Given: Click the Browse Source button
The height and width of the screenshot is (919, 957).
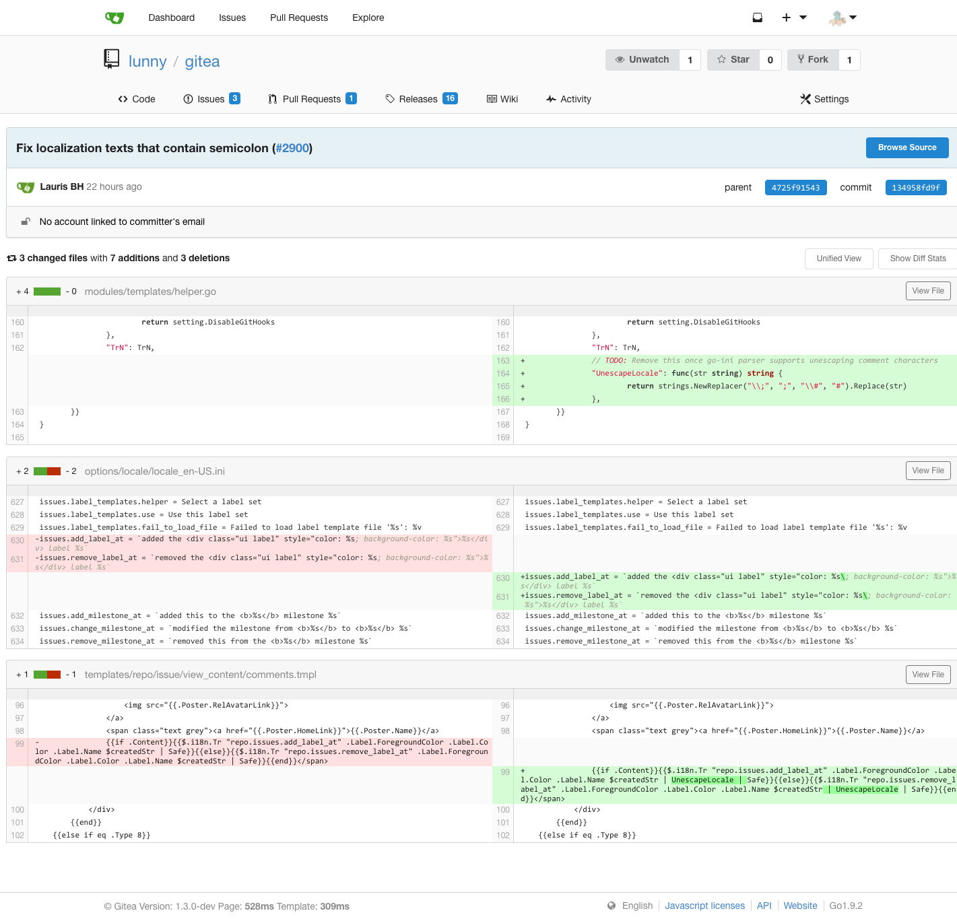Looking at the screenshot, I should pos(907,147).
